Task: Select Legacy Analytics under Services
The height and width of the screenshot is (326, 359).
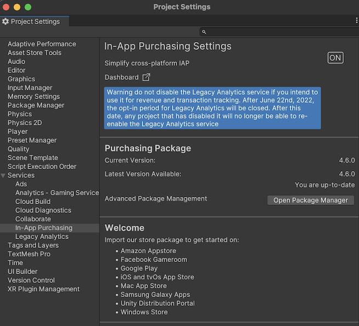Action: 42,237
